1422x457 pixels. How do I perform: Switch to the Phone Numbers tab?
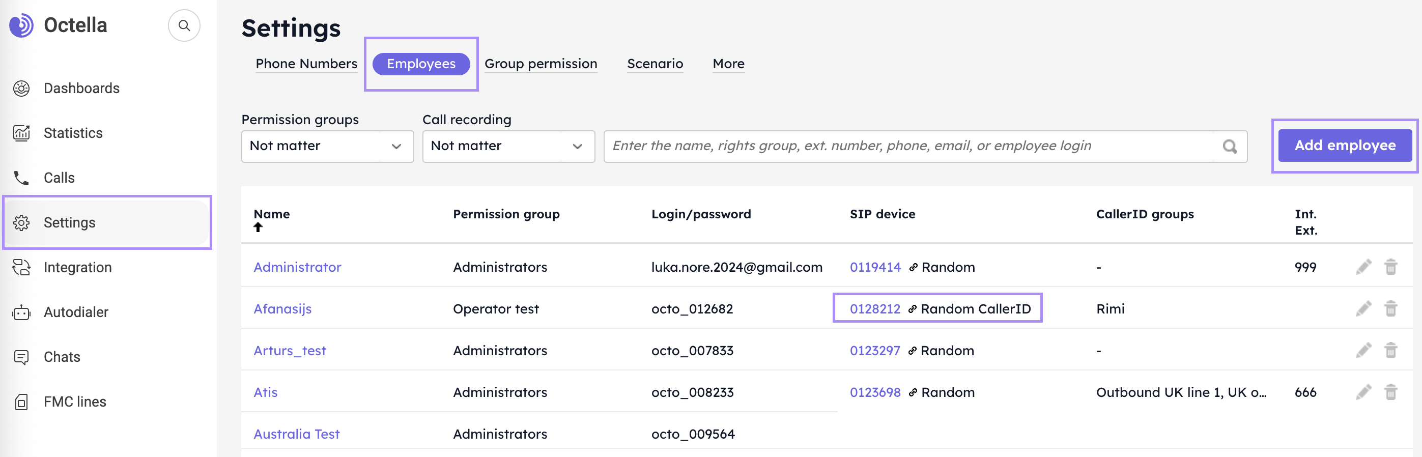(306, 64)
